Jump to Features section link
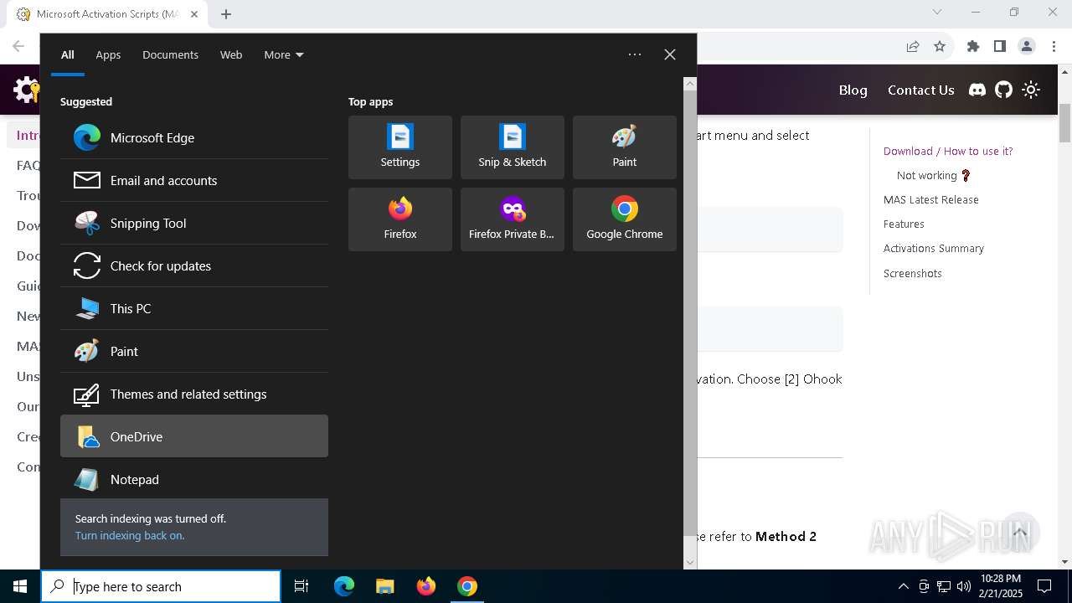 [x=904, y=224]
